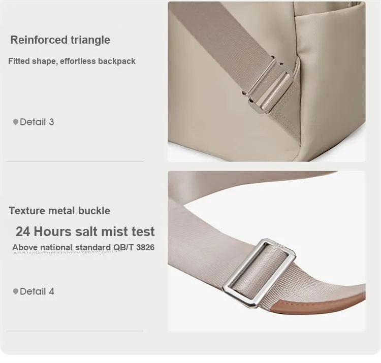381x363 pixels.
Task: Click the "Fitted shape, effortless backpack" subtitle
Action: (x=72, y=61)
